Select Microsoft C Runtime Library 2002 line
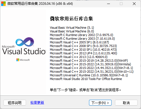 81,35
